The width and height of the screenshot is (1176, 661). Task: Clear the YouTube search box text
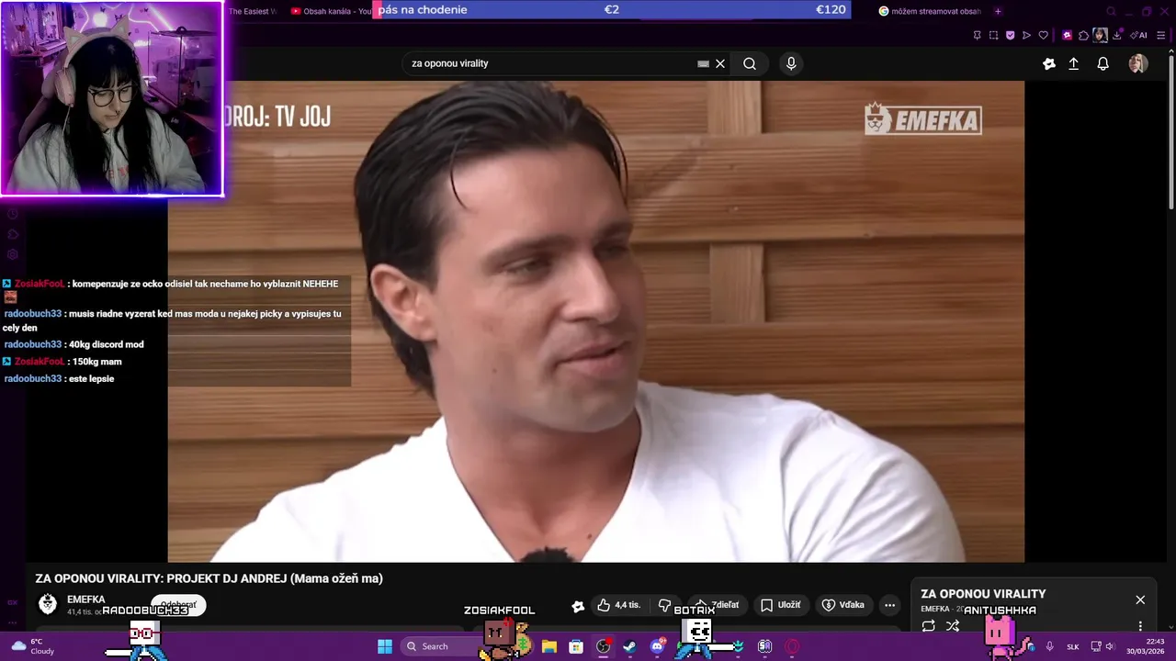[x=720, y=63]
